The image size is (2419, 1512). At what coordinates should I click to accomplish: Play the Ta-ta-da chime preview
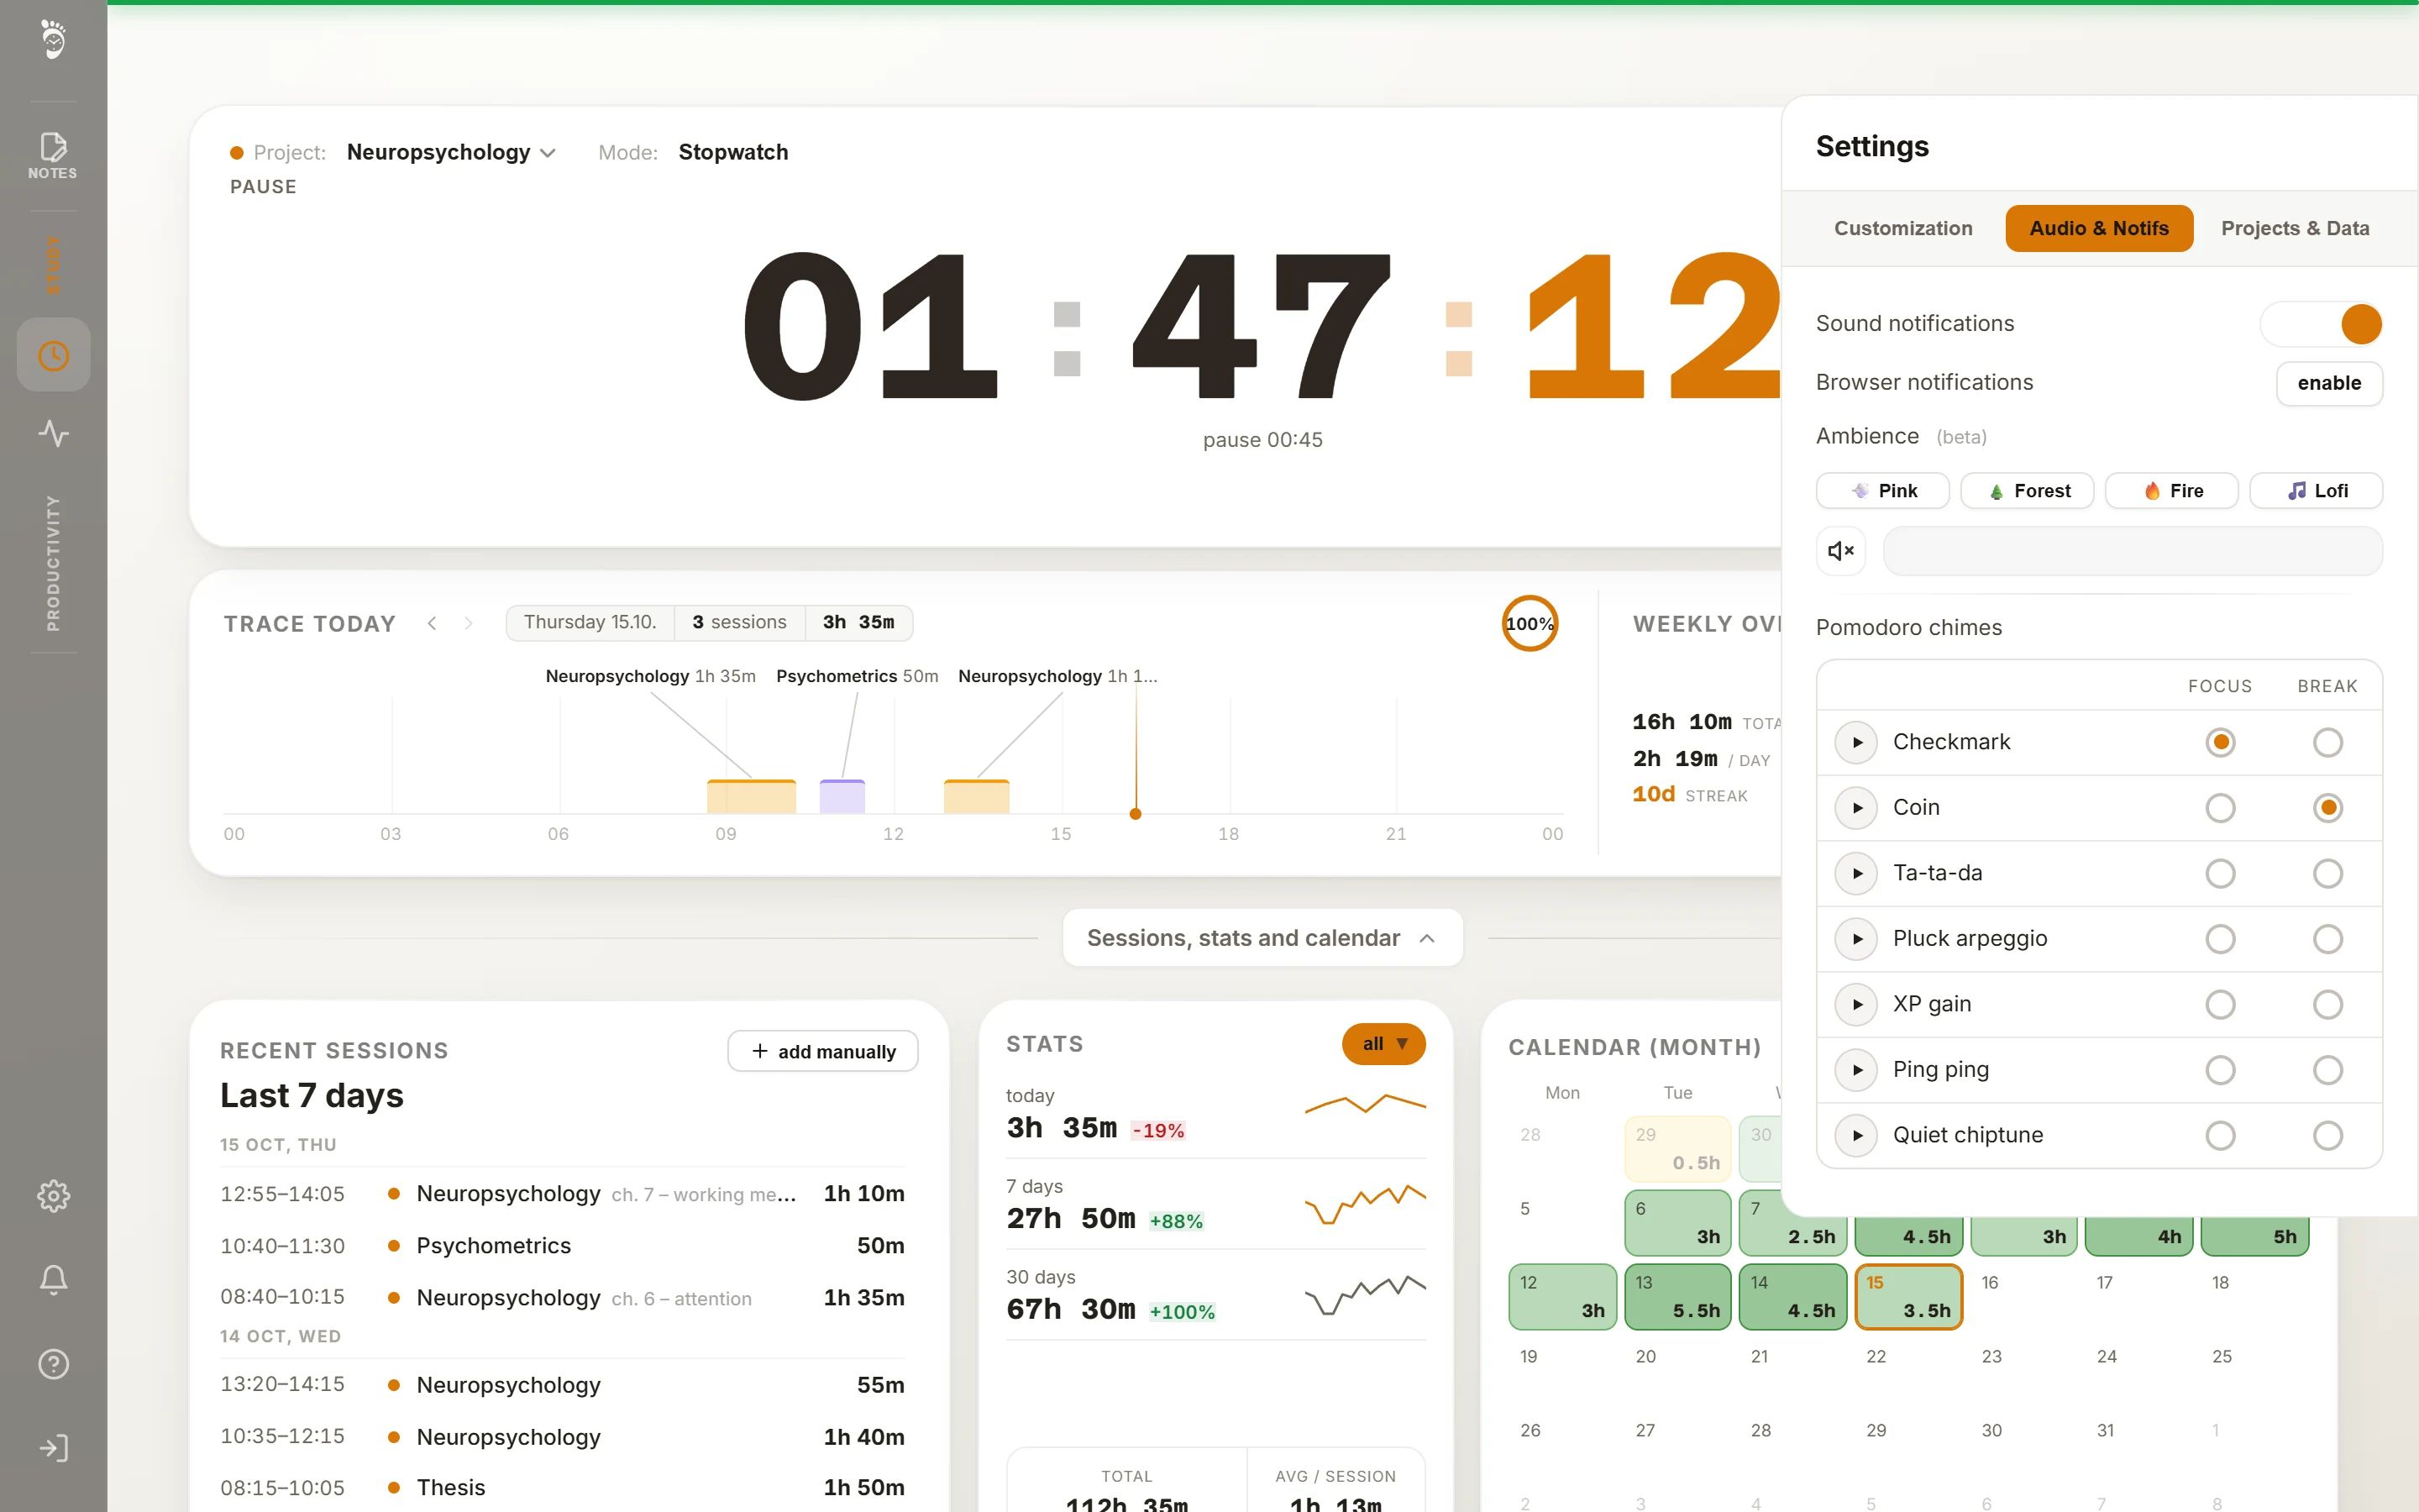pos(1857,873)
